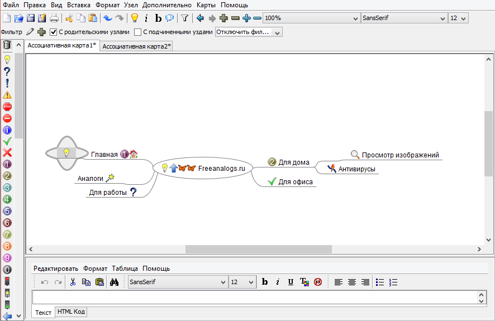This screenshot has width=495, height=321.
Task: Click the green plus icon in main toolbar
Action: [223, 18]
